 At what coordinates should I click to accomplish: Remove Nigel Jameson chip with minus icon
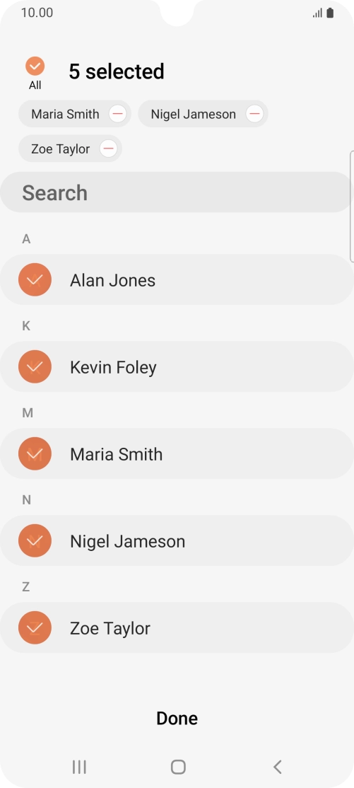click(254, 114)
